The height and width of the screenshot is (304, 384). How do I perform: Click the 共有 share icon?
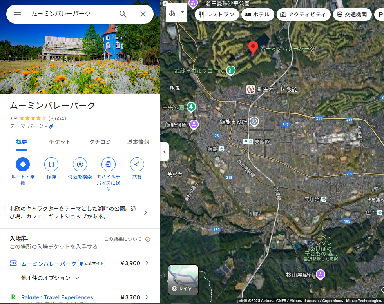pos(137,164)
